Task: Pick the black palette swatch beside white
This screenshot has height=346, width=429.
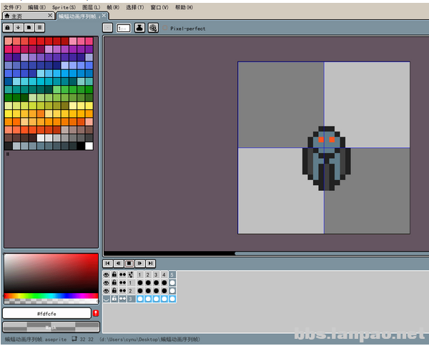Action: pyautogui.click(x=81, y=146)
